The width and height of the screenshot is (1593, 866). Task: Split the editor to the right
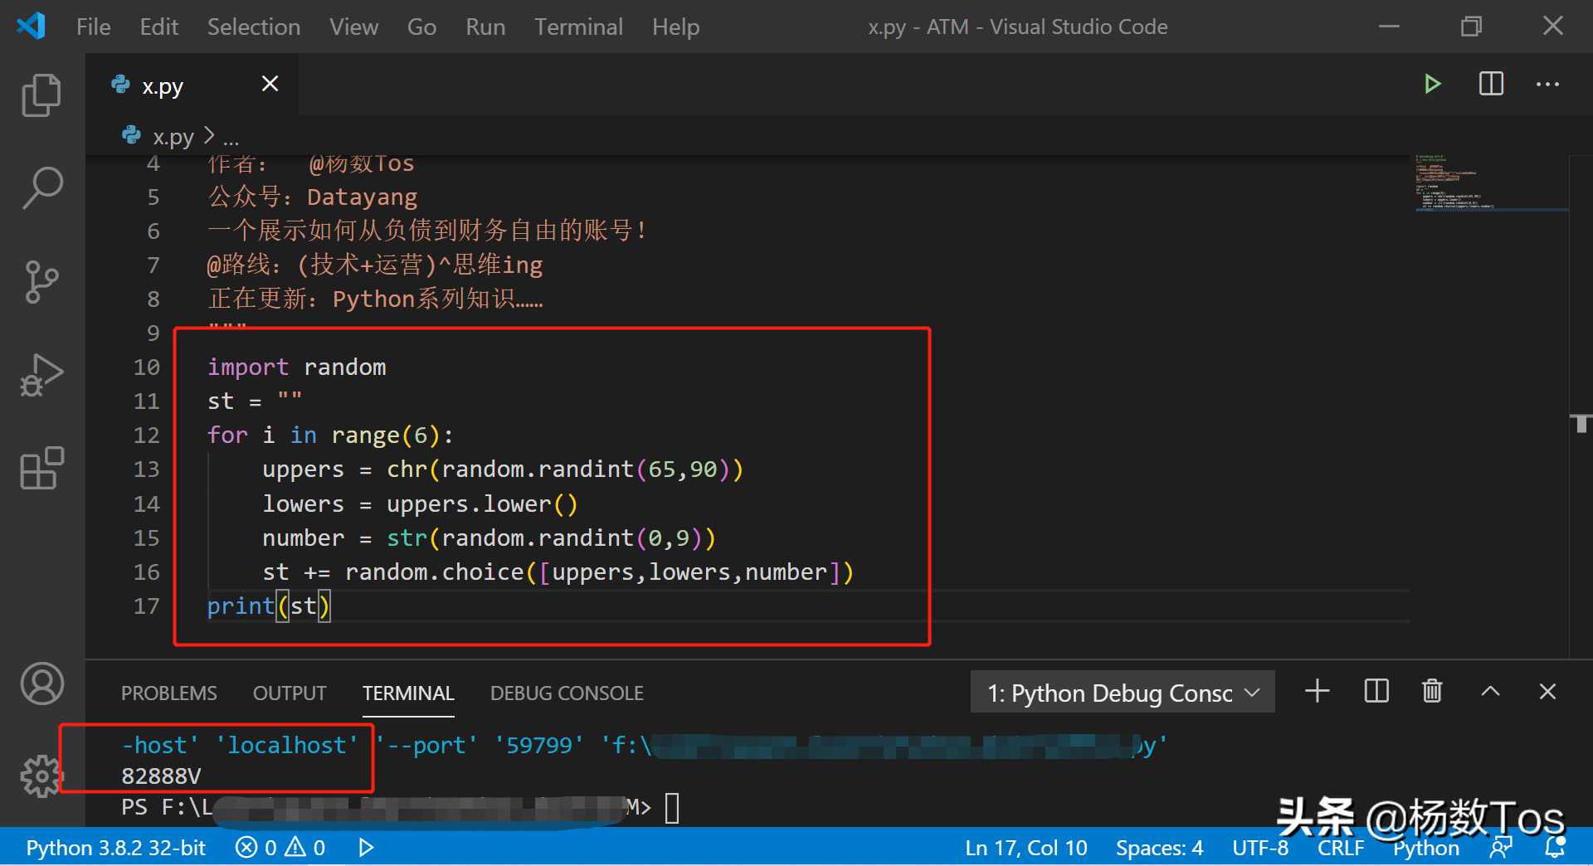point(1491,84)
